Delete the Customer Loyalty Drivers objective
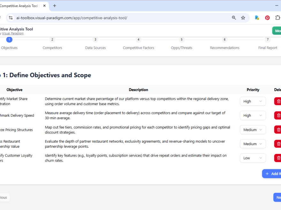The width and height of the screenshot is (281, 210). tap(277, 158)
